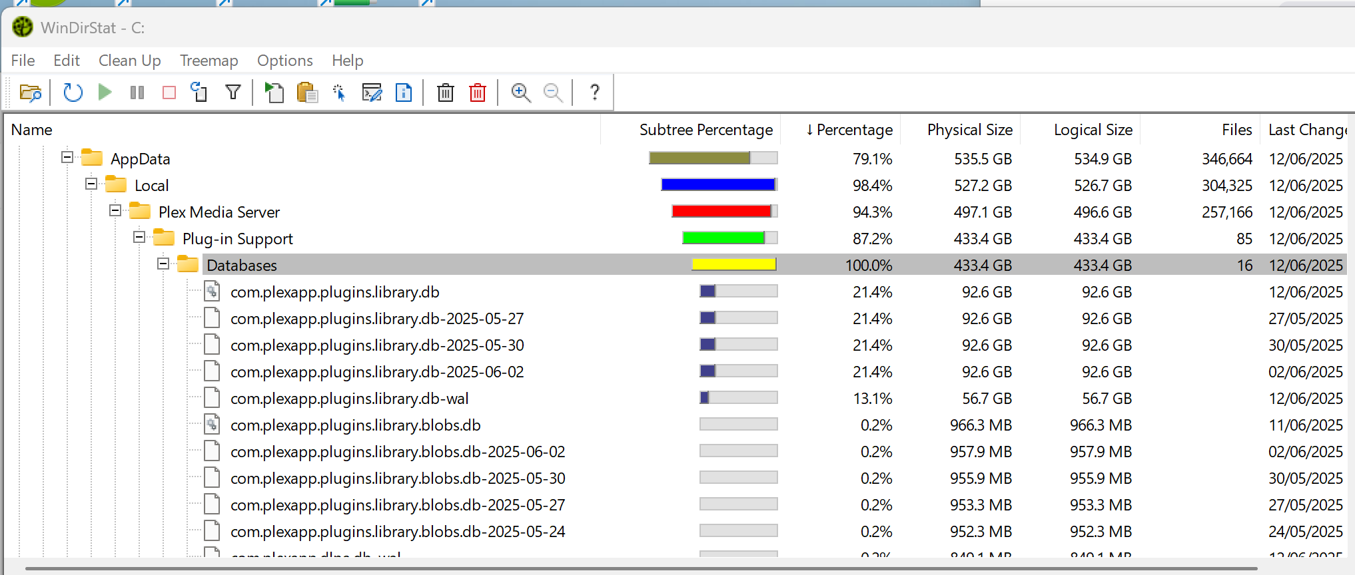1355x575 pixels.
Task: Pause the scan using the pause icon
Action: coord(137,93)
